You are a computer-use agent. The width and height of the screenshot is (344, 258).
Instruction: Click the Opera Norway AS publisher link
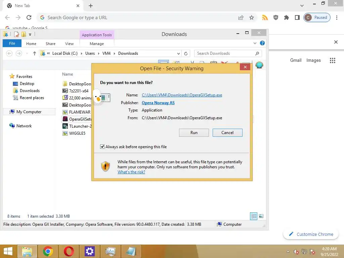(158, 103)
